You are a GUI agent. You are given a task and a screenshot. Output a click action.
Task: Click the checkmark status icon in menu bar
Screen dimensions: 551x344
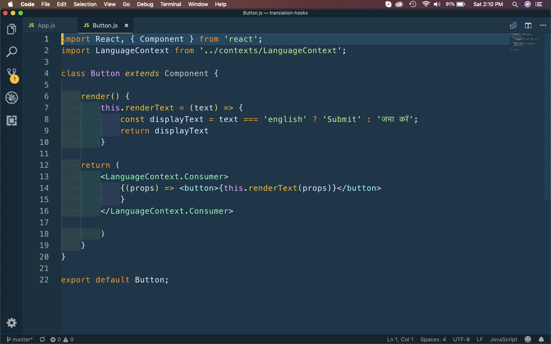point(388,4)
